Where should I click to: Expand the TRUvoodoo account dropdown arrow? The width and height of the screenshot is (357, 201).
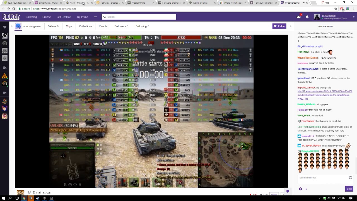click(x=353, y=17)
